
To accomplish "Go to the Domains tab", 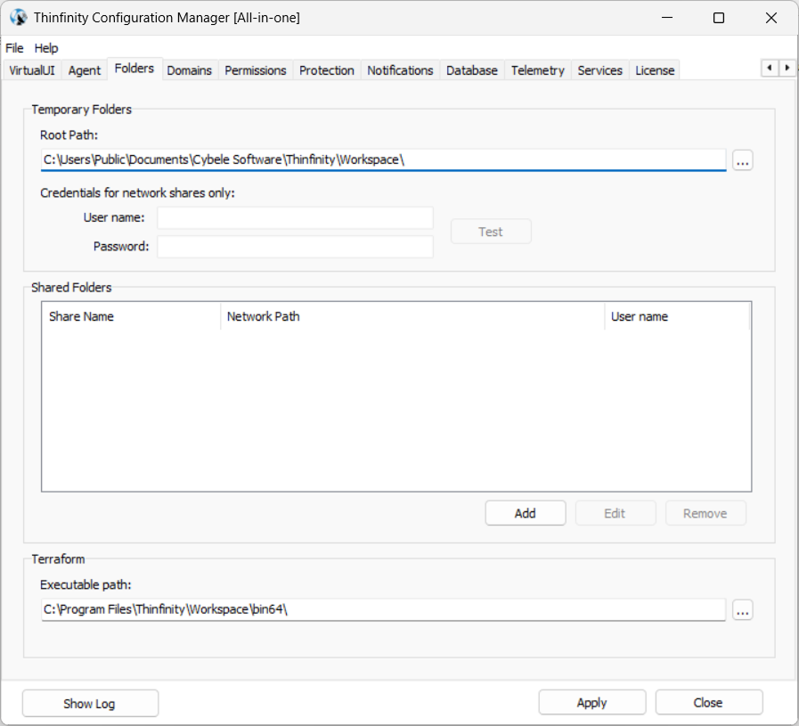I will coord(189,70).
